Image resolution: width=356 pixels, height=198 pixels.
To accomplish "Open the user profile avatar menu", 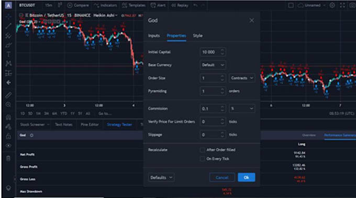I will (x=8, y=5).
